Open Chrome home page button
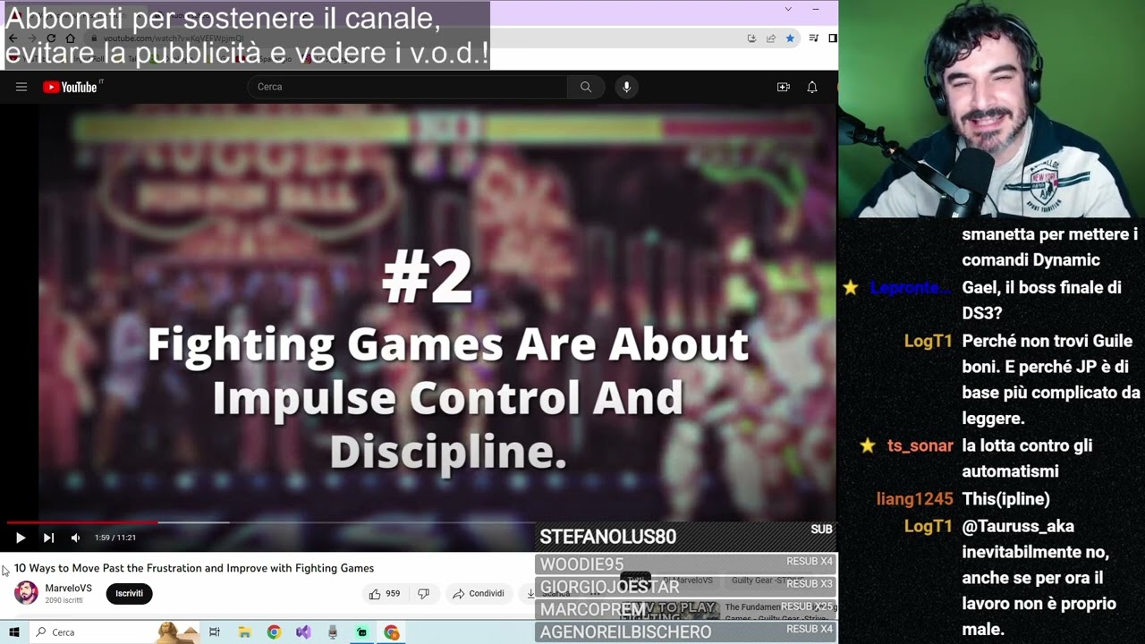Image resolution: width=1145 pixels, height=644 pixels. coord(71,38)
